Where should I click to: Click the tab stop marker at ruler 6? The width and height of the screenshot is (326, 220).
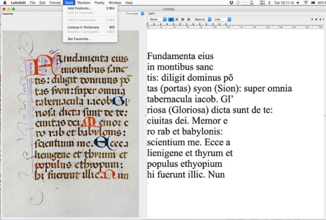(187, 25)
